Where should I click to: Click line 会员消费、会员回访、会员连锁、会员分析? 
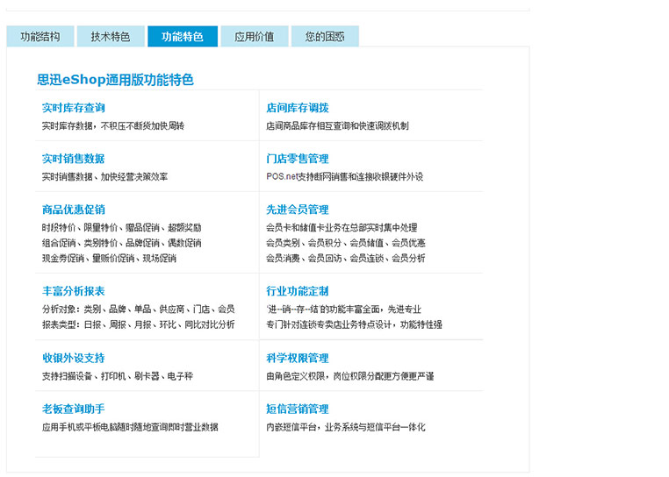[346, 258]
